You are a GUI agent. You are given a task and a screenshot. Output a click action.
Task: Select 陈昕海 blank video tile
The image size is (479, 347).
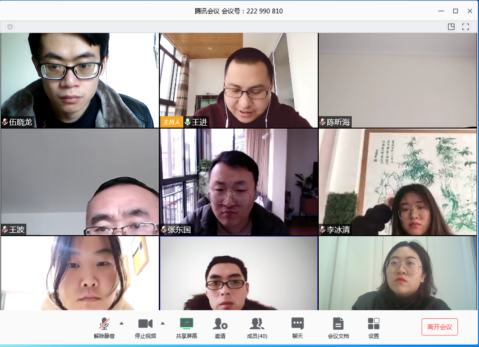tap(398, 80)
